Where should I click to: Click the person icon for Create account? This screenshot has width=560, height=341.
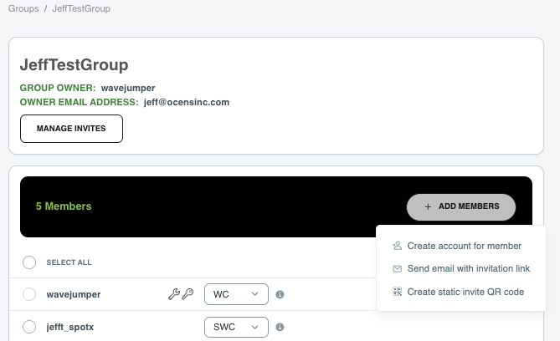(397, 246)
